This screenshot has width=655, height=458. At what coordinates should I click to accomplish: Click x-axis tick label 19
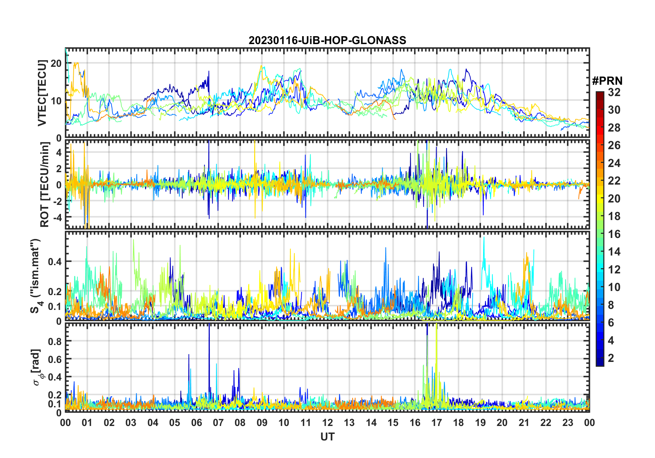click(480, 423)
